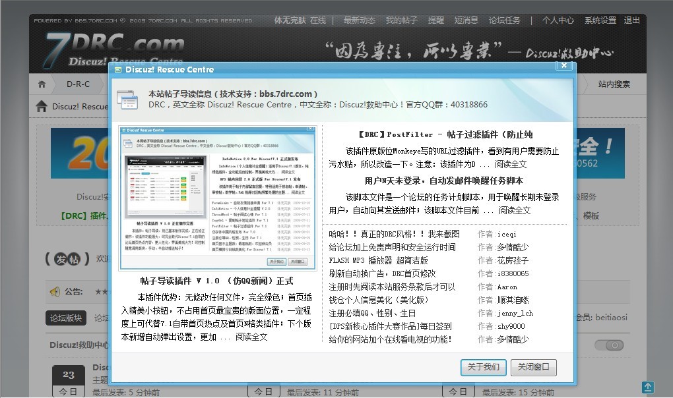Click the 关闭窗口 button
Image resolution: width=673 pixels, height=398 pixels.
(534, 367)
